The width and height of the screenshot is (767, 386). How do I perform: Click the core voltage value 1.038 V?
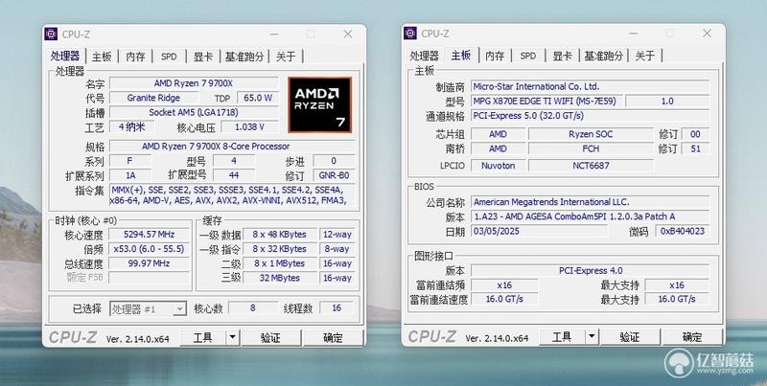point(249,127)
